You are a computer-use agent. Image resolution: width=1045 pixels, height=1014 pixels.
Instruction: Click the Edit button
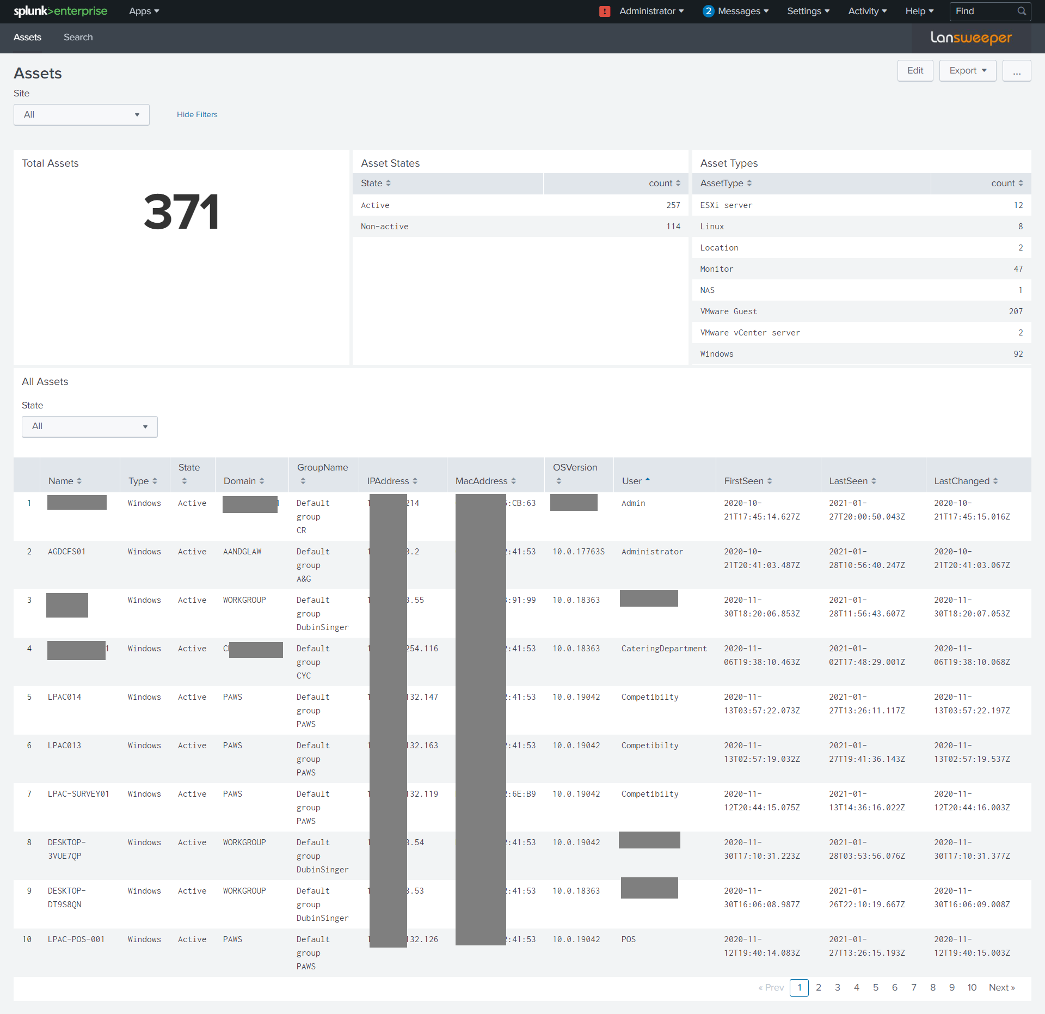click(915, 71)
